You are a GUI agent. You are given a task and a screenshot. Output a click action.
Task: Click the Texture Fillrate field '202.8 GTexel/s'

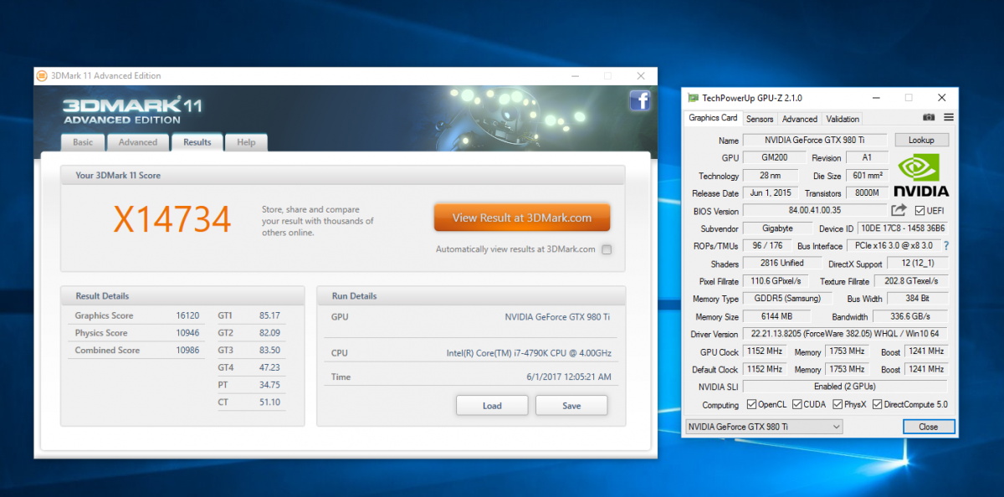coord(912,281)
